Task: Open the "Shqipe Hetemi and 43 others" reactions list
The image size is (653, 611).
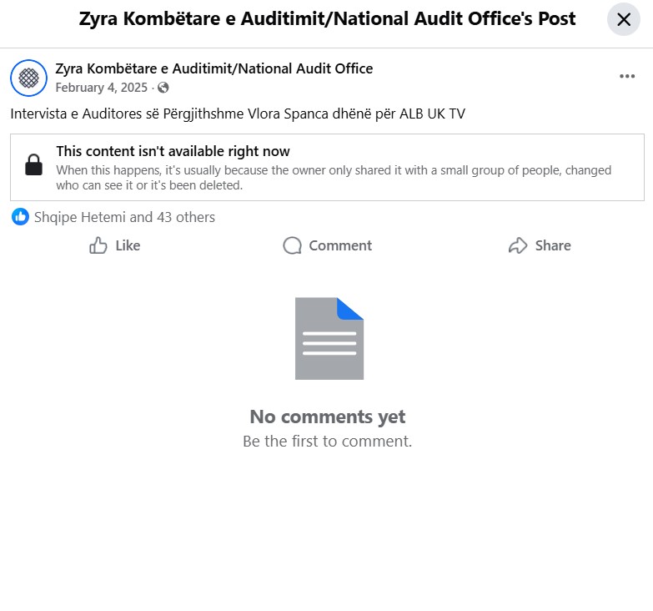Action: click(124, 217)
